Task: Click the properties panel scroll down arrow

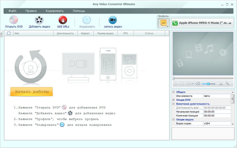Action: point(233,124)
